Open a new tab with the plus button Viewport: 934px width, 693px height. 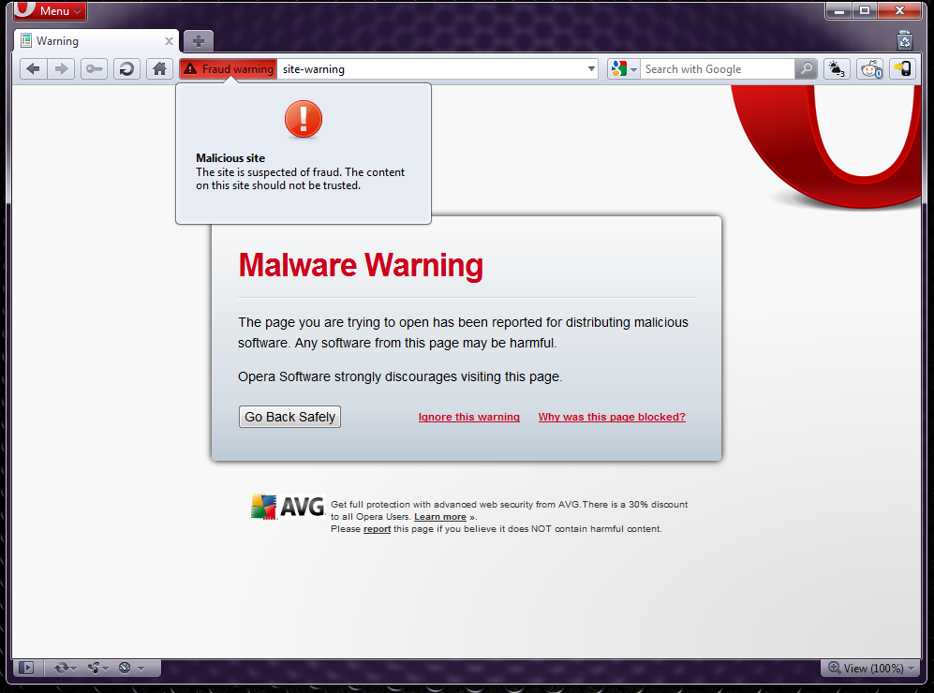coord(199,40)
